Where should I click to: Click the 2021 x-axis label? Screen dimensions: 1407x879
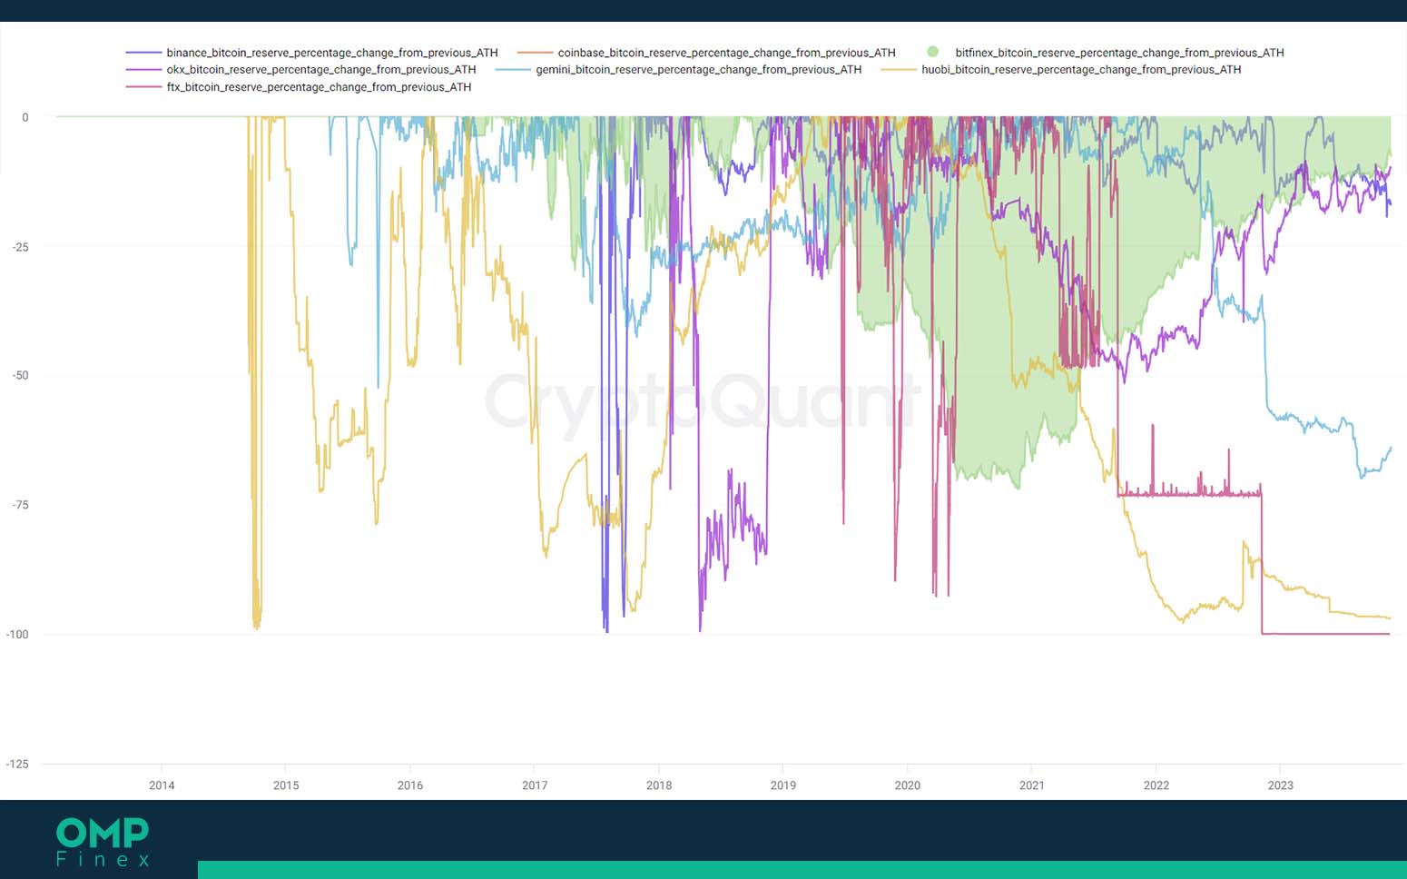point(1032,785)
